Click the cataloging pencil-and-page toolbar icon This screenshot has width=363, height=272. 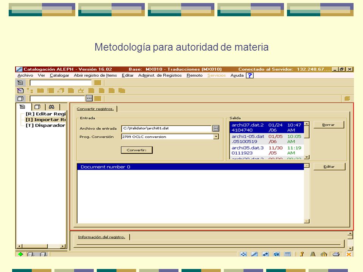point(20,91)
